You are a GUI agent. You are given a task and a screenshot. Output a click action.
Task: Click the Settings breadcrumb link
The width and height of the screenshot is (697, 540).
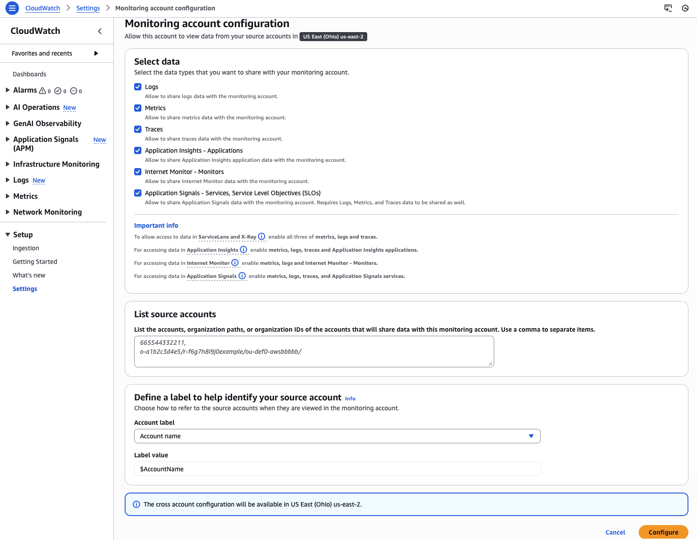88,8
